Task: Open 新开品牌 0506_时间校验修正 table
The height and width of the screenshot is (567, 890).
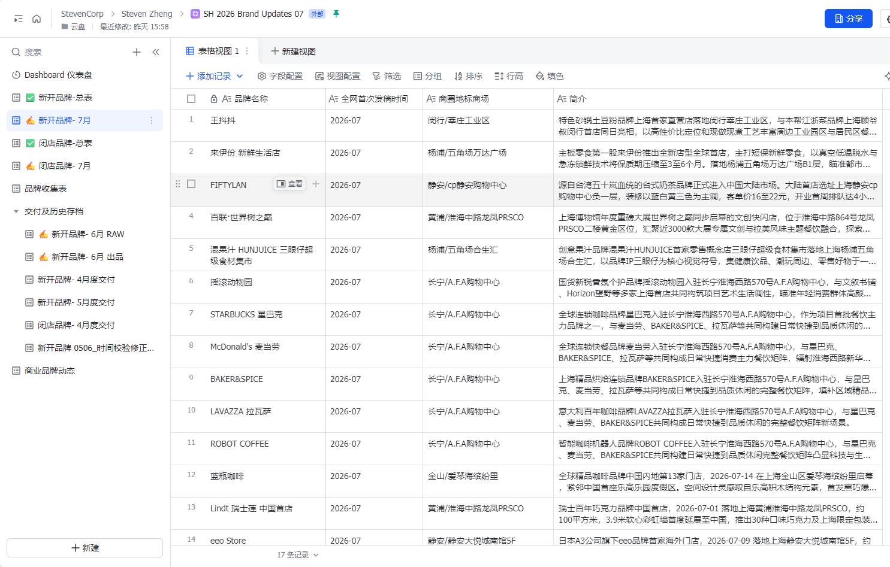Action: pyautogui.click(x=85, y=348)
